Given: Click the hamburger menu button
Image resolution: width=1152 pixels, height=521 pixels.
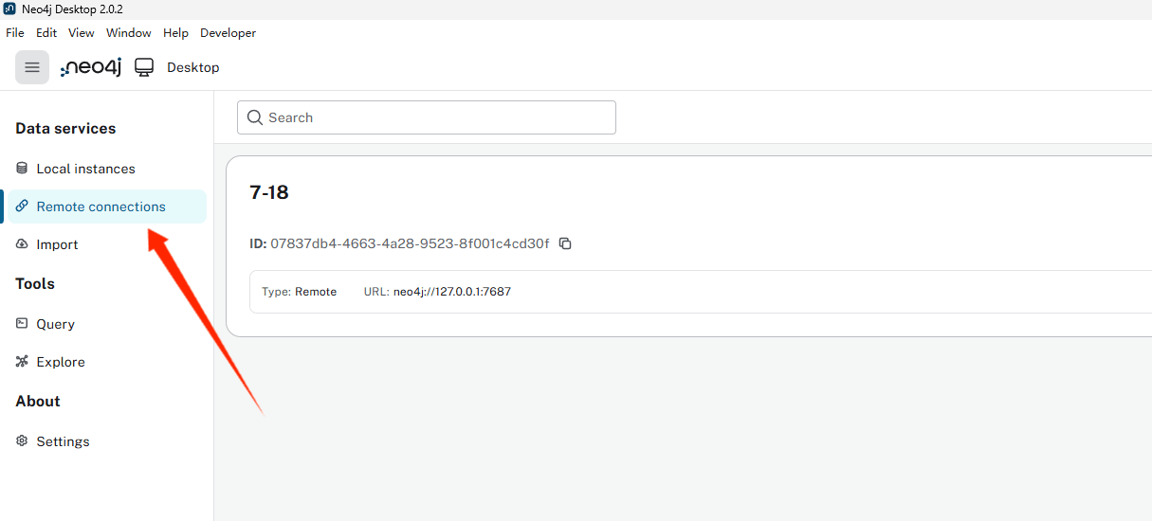Looking at the screenshot, I should [x=32, y=67].
